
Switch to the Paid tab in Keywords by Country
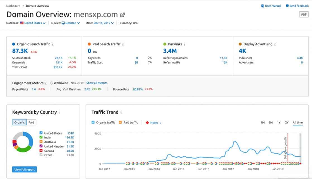[x=31, y=122]
